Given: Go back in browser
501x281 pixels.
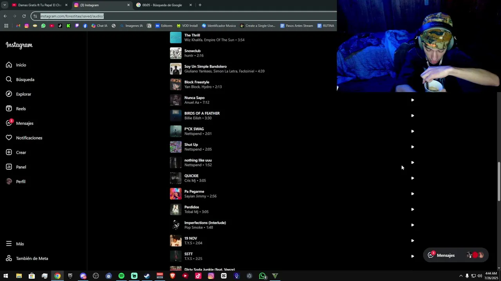Looking at the screenshot, I should (x=5, y=16).
